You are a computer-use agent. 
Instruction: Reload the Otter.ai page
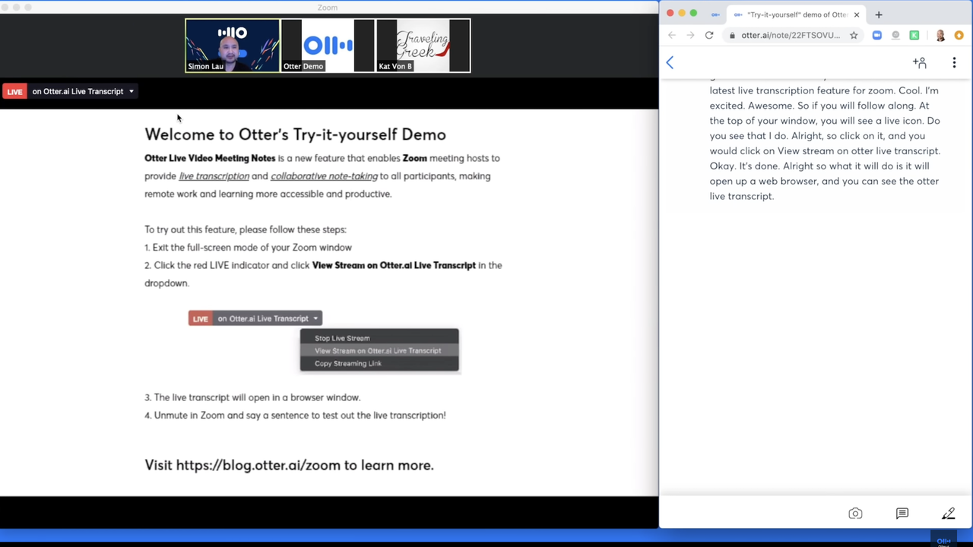tap(709, 36)
